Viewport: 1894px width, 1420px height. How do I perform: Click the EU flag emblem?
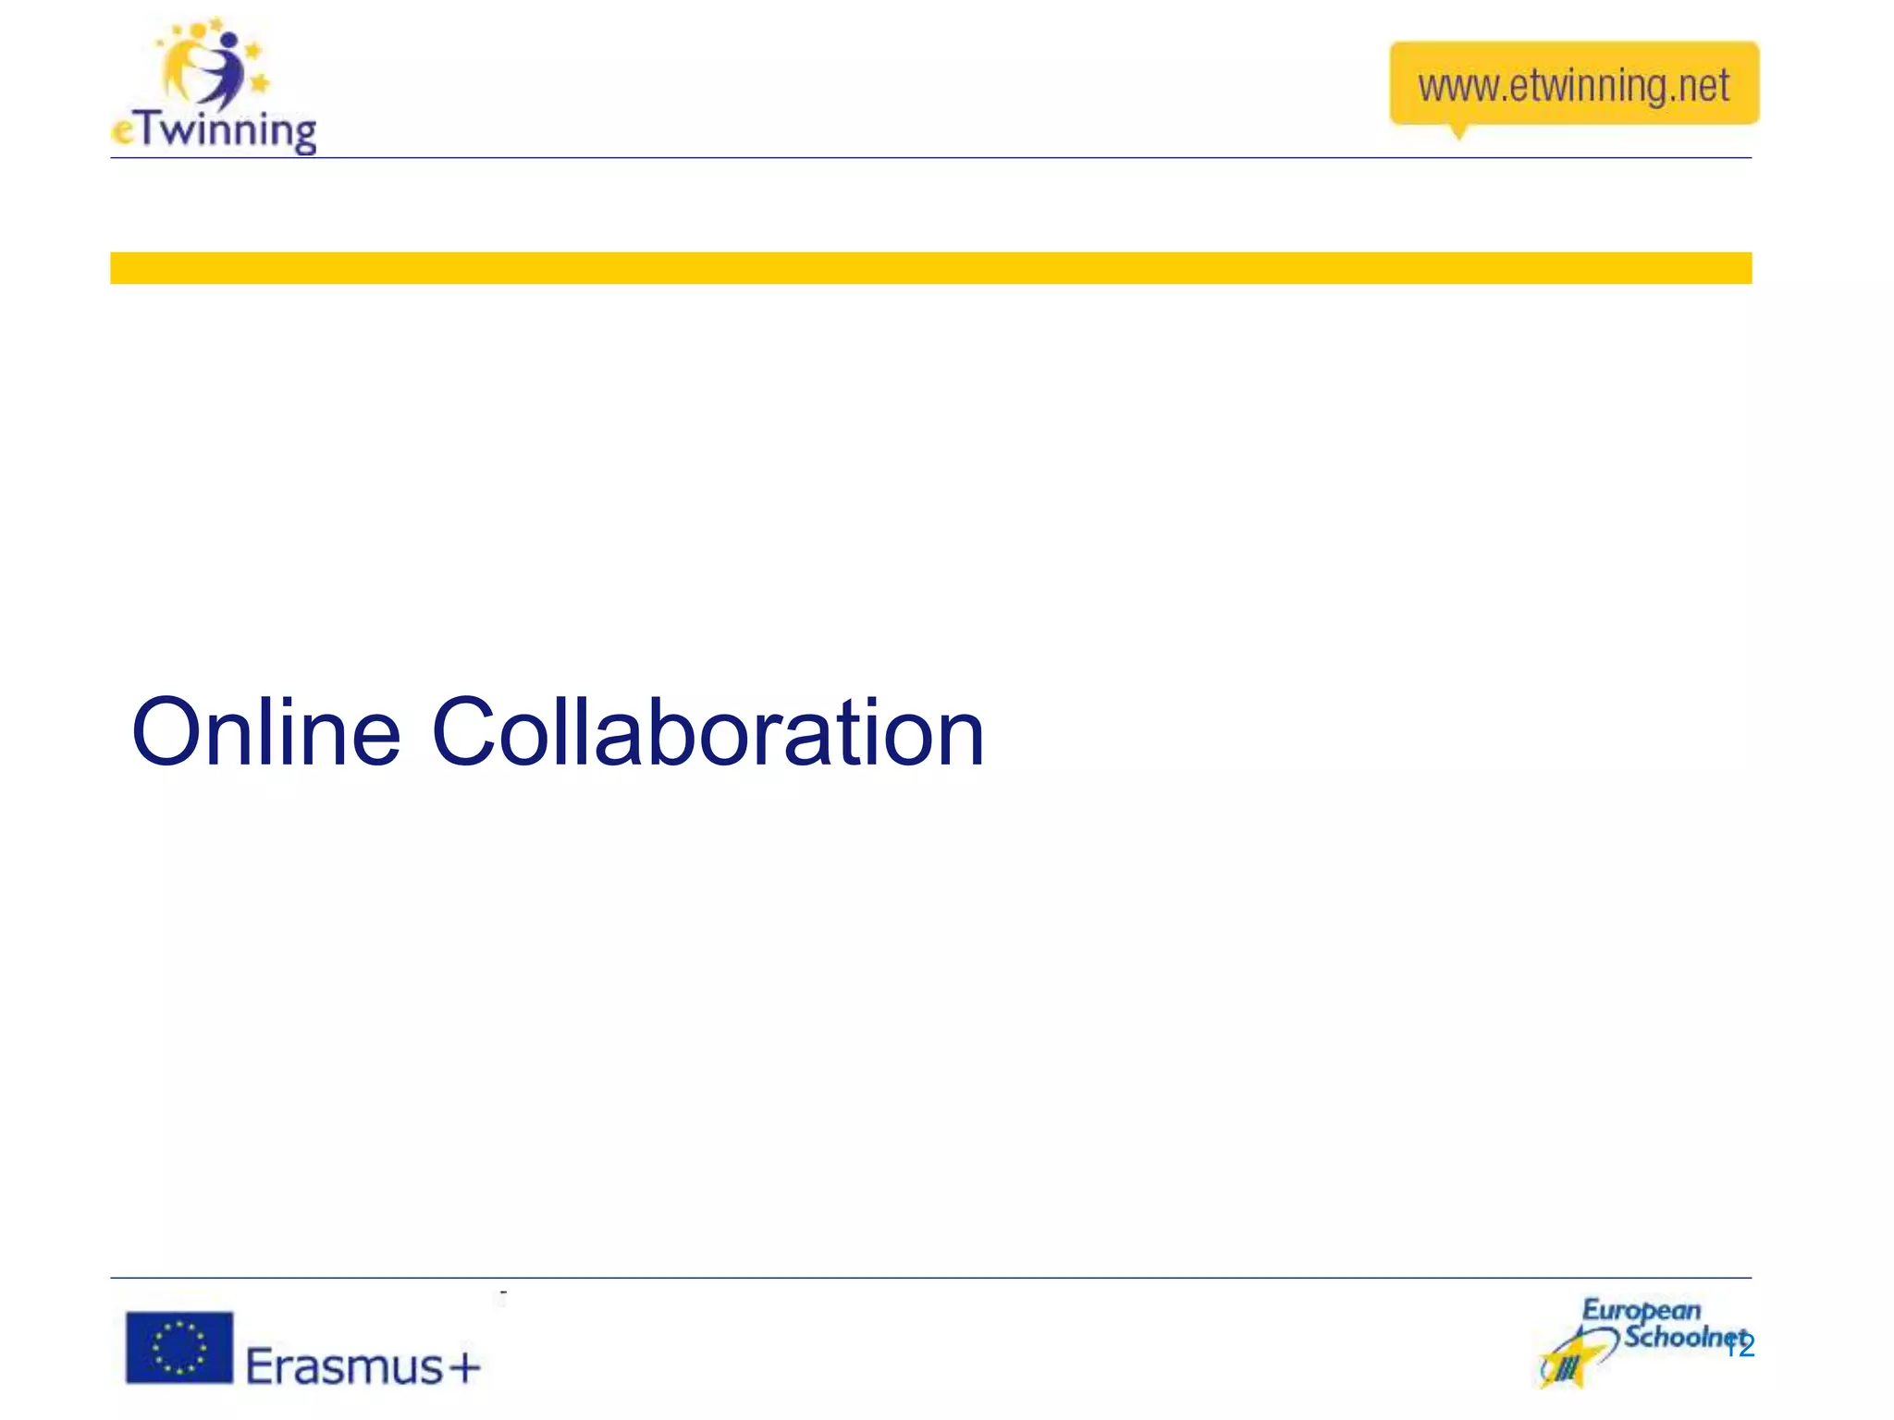[x=179, y=1348]
